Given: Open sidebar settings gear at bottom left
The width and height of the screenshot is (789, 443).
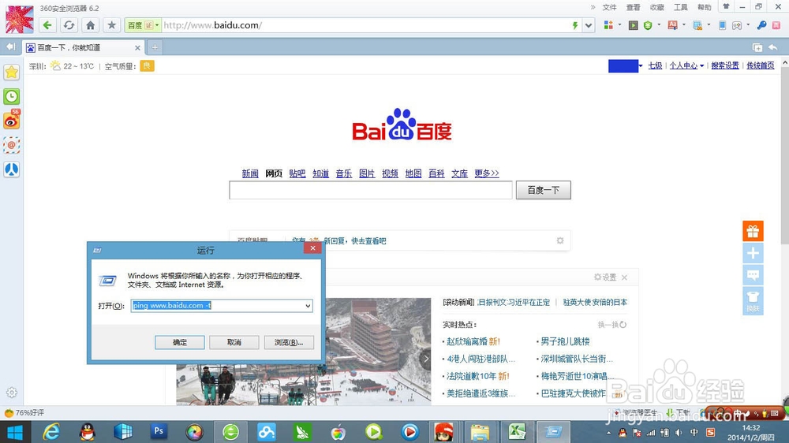Looking at the screenshot, I should pos(12,393).
